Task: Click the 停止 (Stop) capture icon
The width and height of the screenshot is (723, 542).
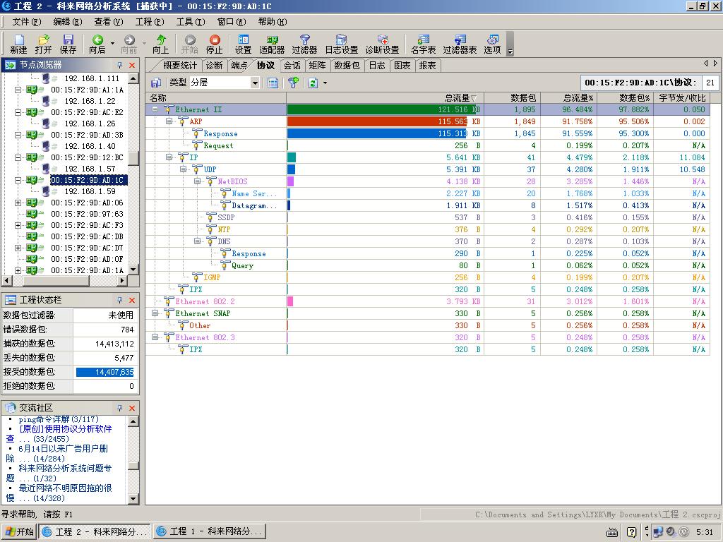Action: point(214,44)
